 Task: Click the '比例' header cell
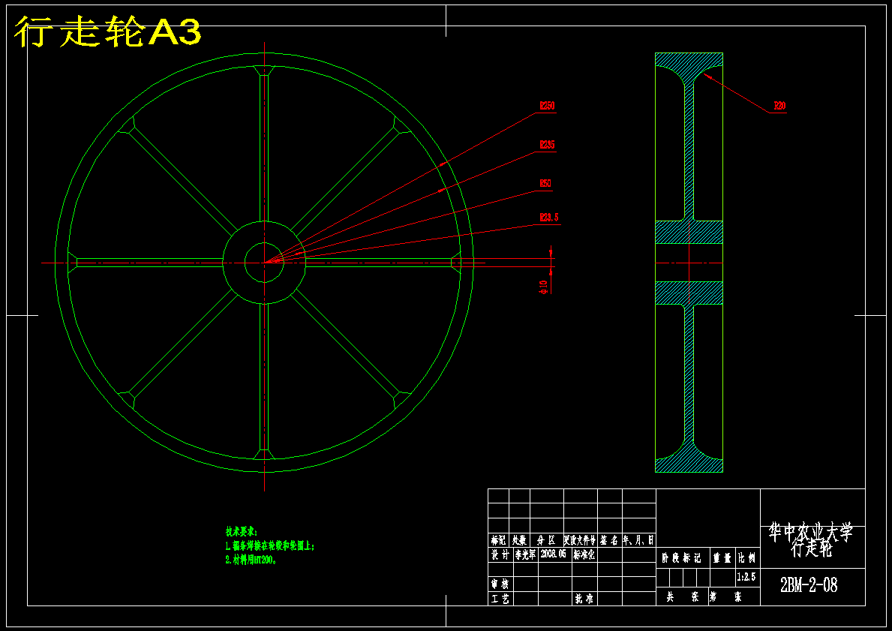click(746, 559)
